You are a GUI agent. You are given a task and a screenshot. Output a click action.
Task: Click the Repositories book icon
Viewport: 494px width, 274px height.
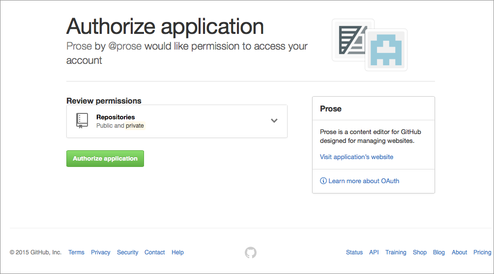(82, 120)
